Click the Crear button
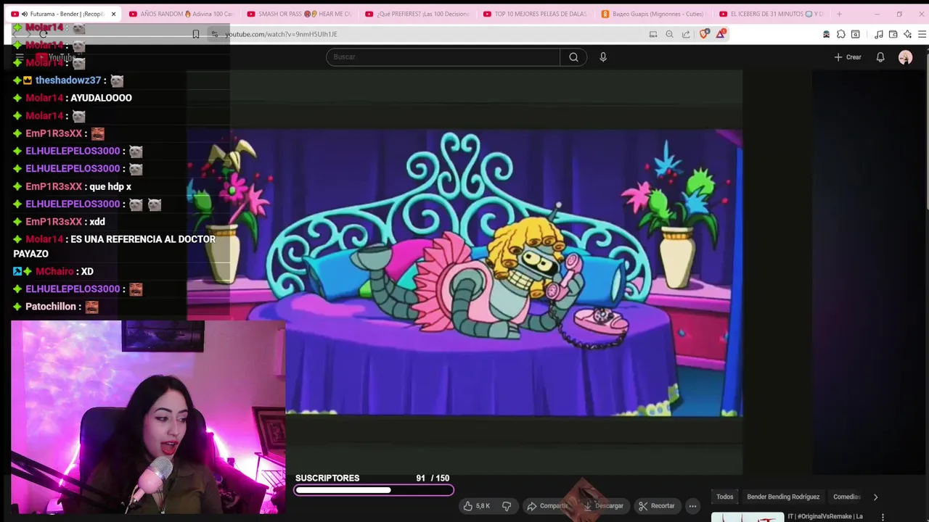This screenshot has width=929, height=522. (848, 57)
